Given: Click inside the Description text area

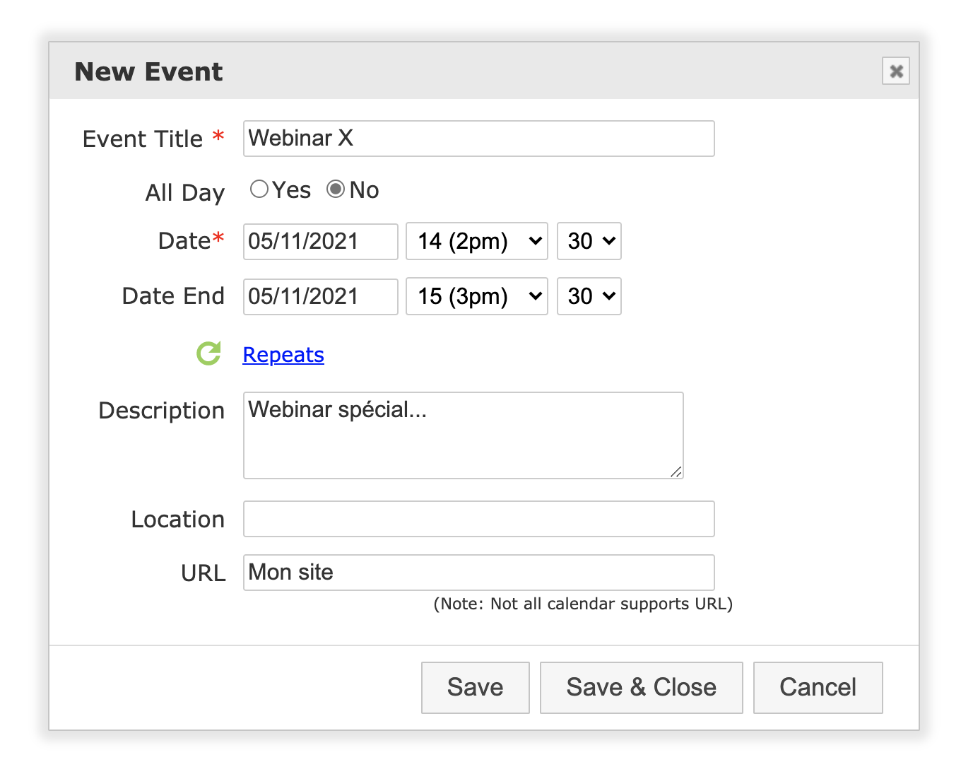Looking at the screenshot, I should click(464, 435).
